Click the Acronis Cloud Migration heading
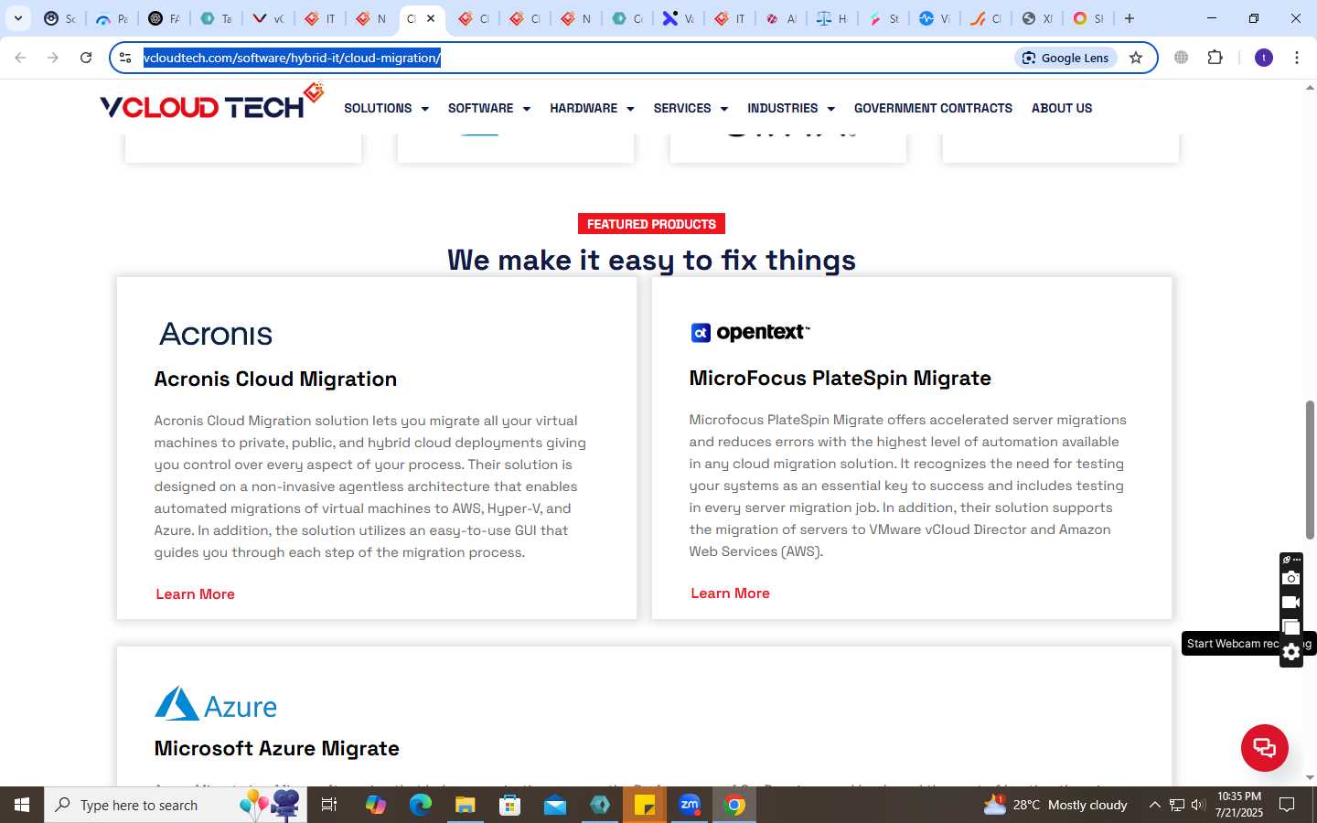This screenshot has width=1317, height=823. pos(275,379)
